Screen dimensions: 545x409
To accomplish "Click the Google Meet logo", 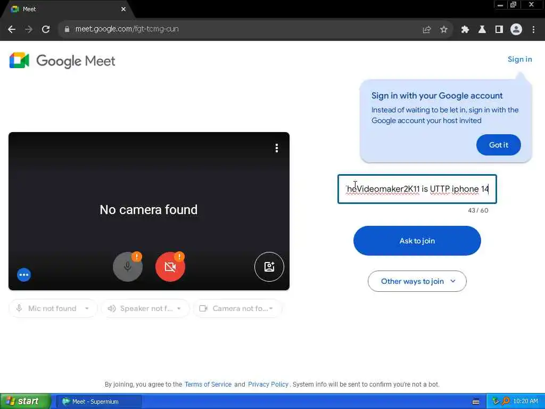I will coord(62,61).
